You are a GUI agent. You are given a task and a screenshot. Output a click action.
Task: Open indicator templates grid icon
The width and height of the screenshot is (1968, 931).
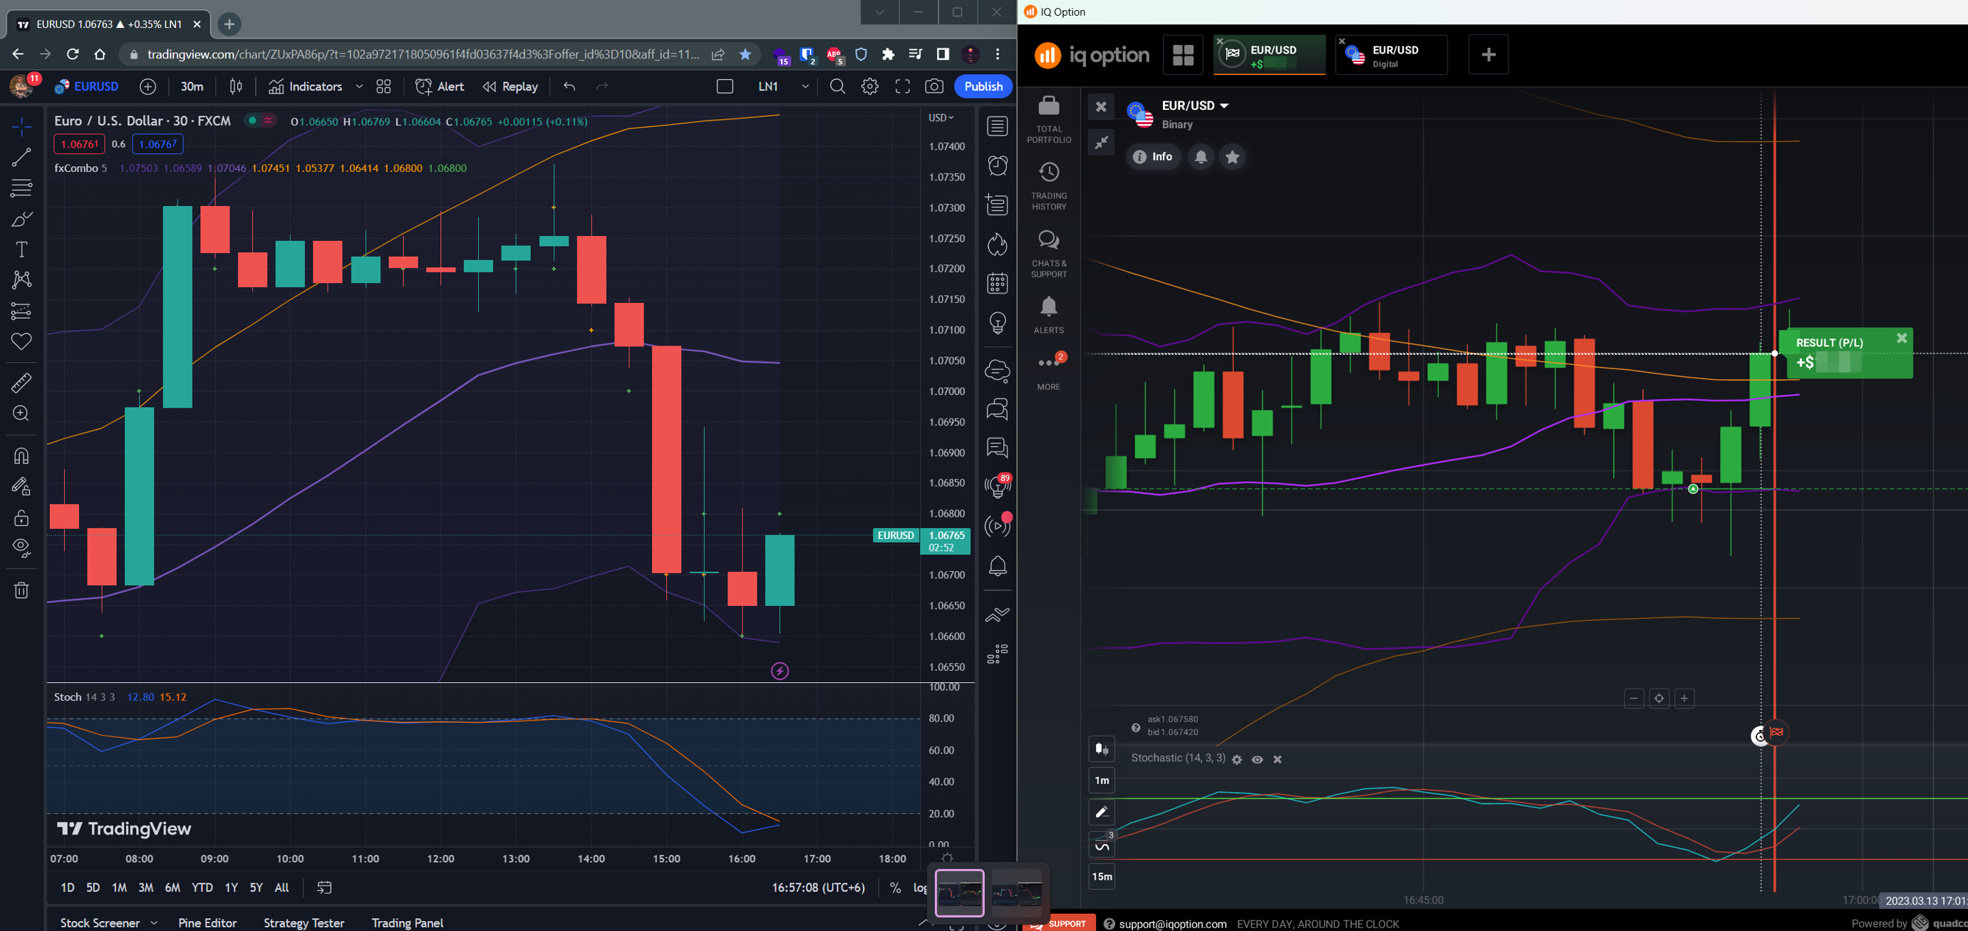383,86
